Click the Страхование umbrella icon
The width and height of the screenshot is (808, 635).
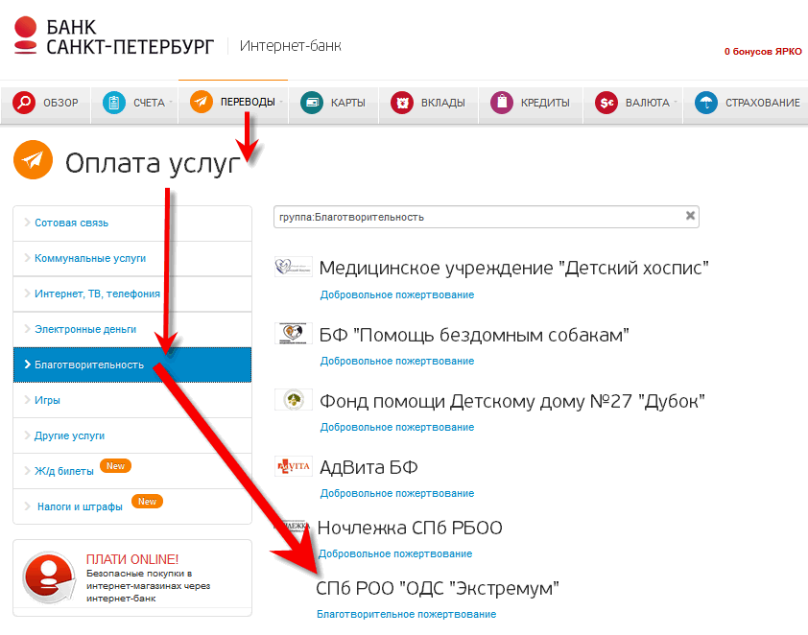[705, 103]
